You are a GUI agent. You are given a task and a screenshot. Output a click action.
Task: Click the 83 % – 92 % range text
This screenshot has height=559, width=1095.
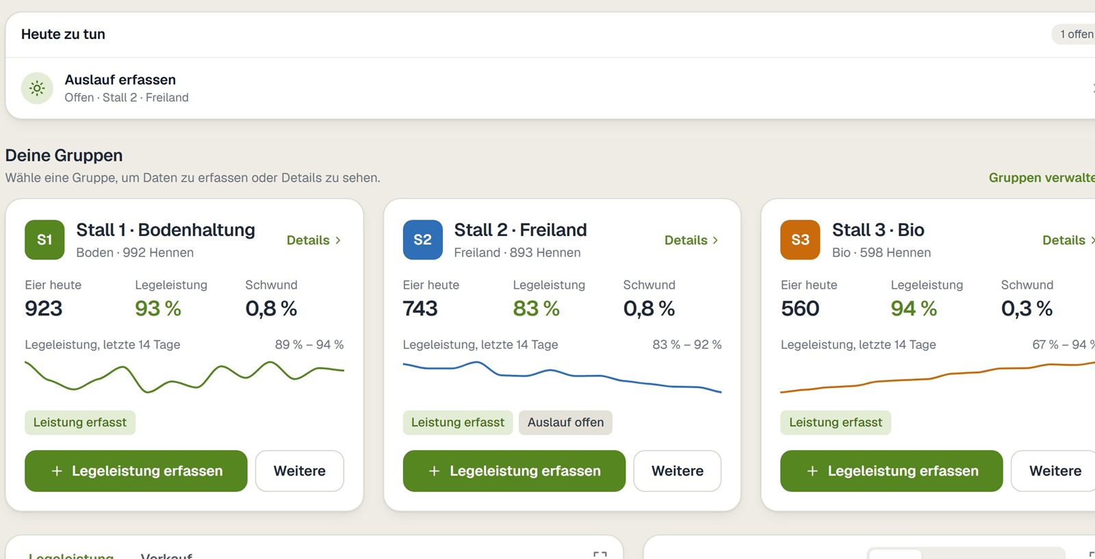(687, 345)
